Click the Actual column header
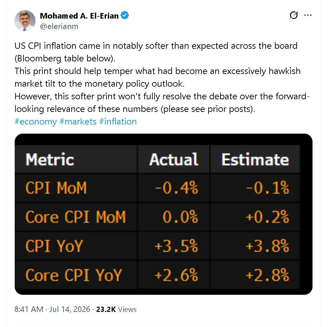This screenshot has width=330, height=327. [x=174, y=160]
